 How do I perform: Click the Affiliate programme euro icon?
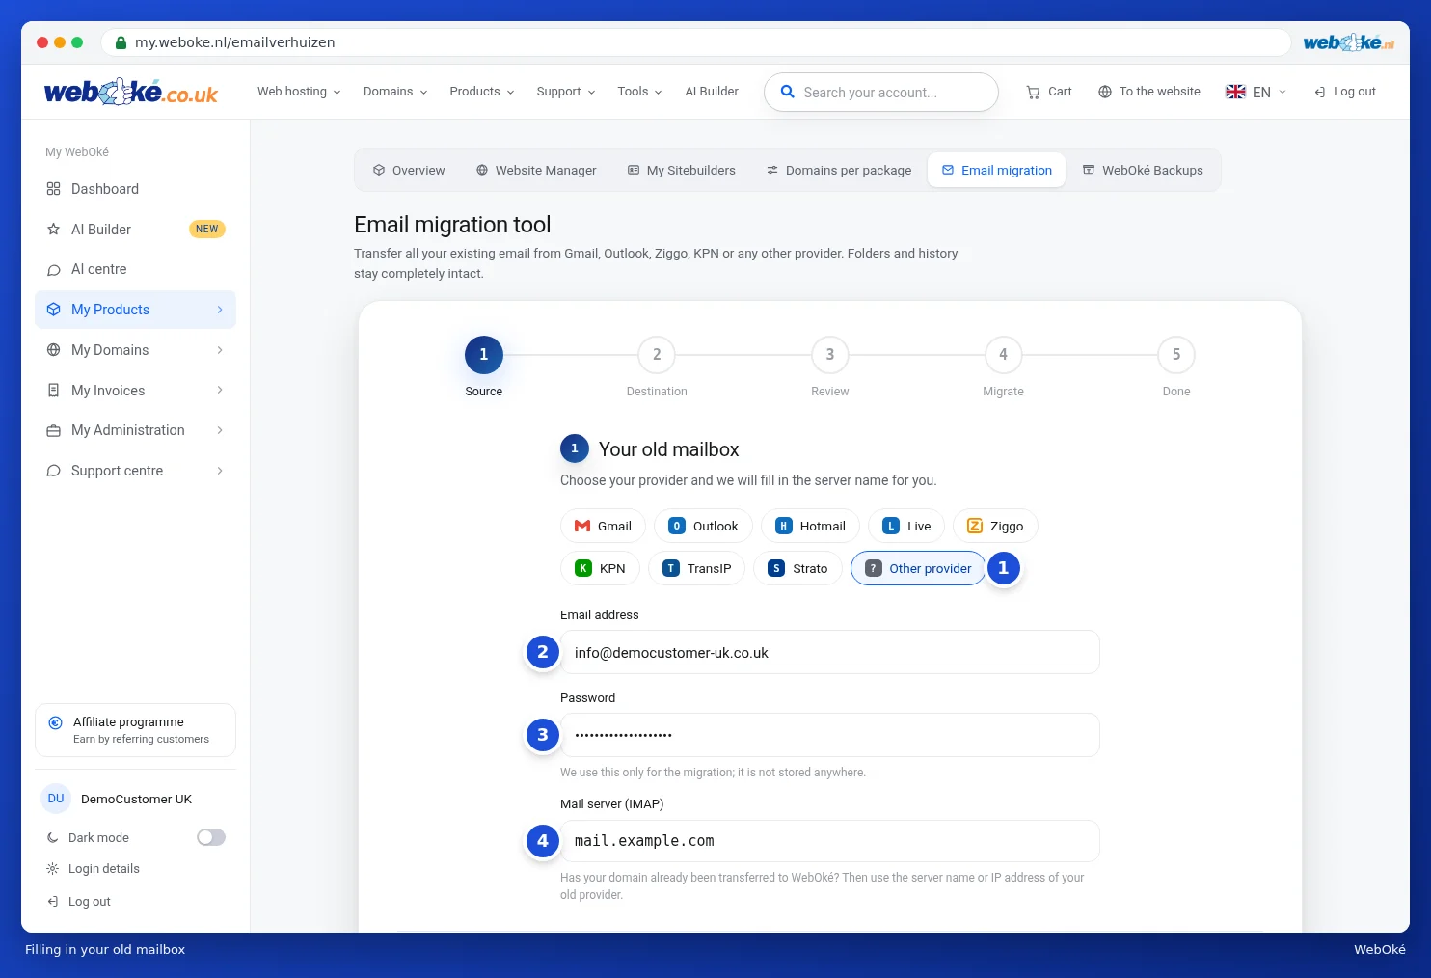tap(55, 722)
